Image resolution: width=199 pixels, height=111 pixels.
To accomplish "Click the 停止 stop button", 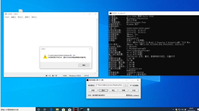I will click(113, 90).
